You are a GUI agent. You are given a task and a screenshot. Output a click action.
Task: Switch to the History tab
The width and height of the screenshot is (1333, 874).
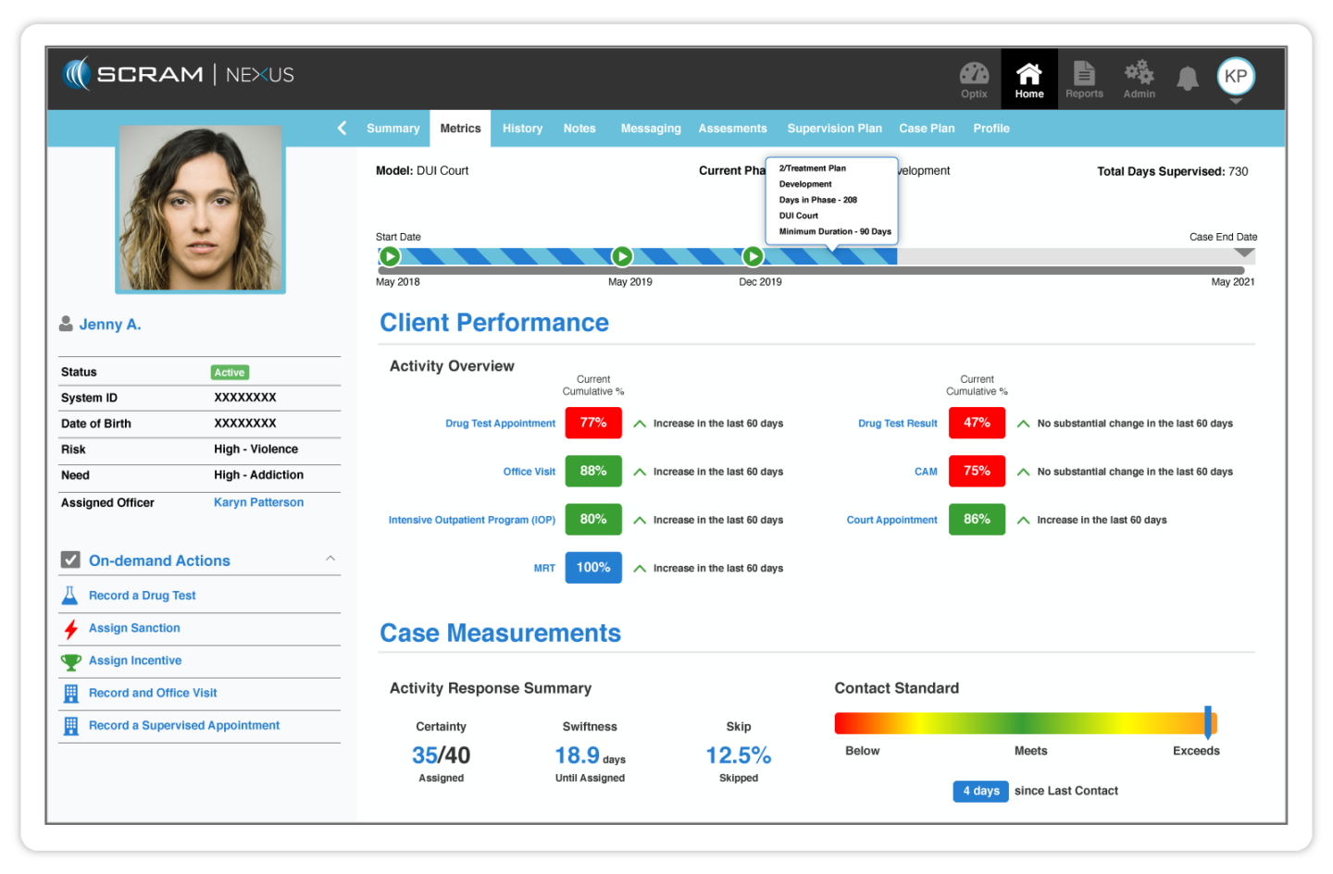tap(522, 128)
